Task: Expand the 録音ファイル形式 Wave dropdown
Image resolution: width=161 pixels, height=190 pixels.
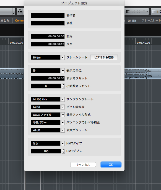Action: click(x=63, y=115)
